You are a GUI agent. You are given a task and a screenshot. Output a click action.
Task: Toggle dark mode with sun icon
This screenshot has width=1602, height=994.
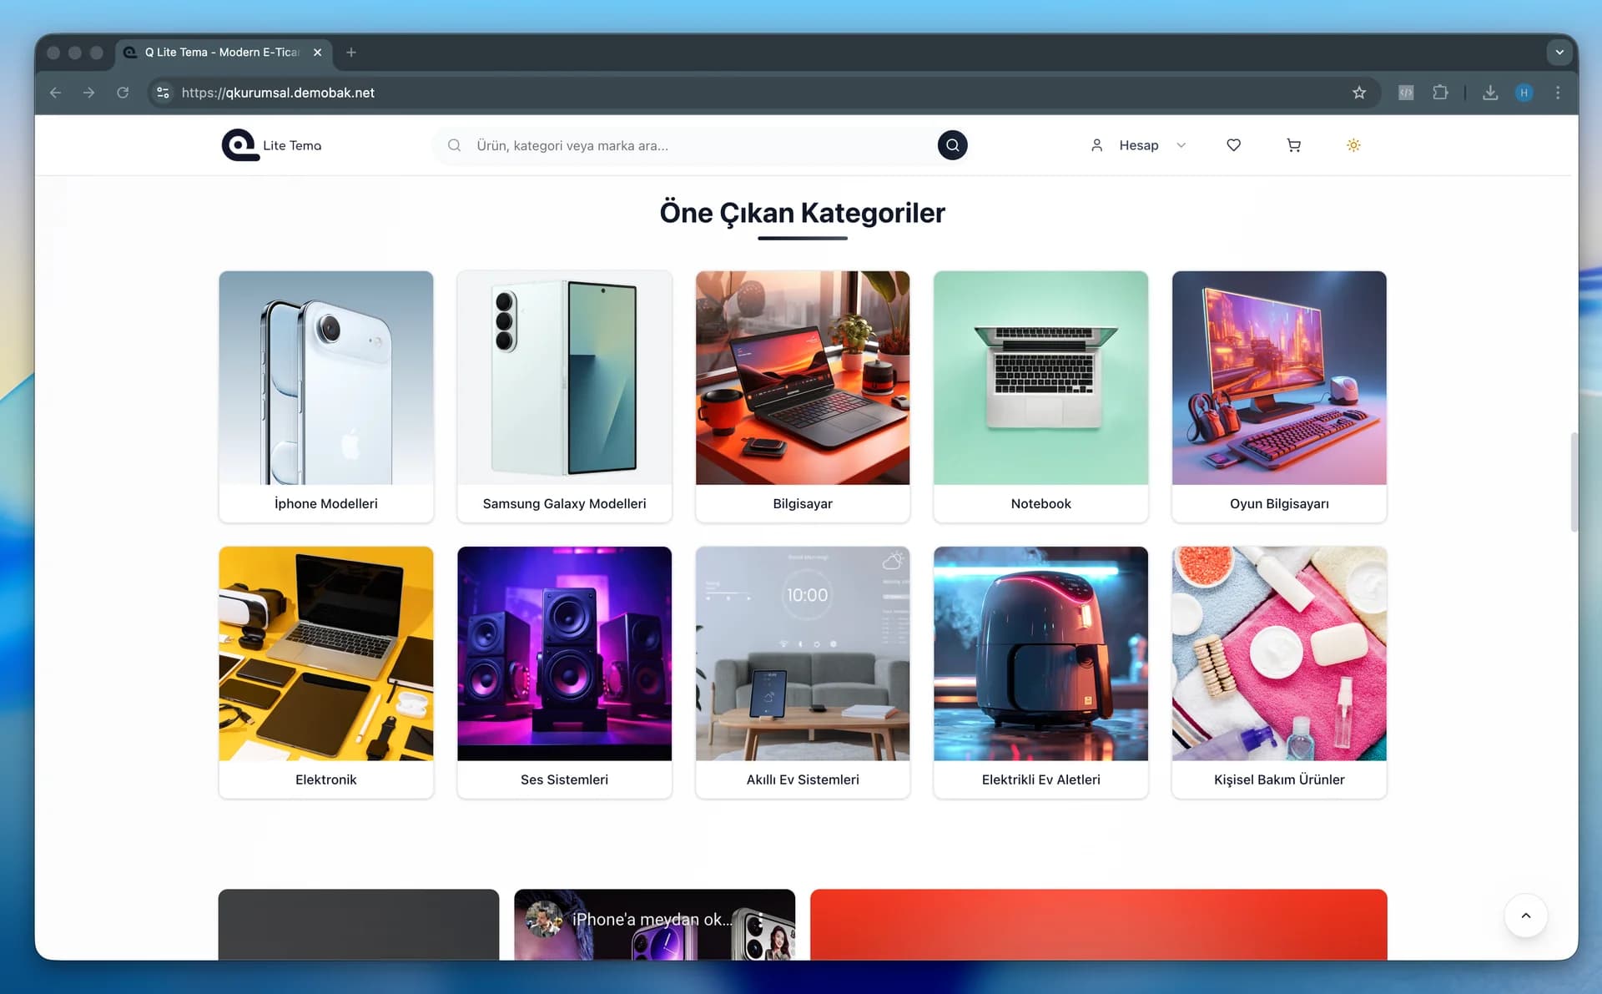click(x=1353, y=145)
